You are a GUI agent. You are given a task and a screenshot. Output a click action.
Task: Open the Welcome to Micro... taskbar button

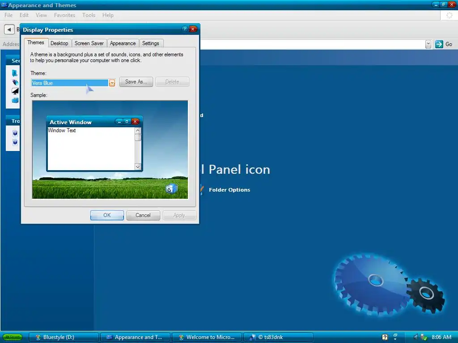(207, 337)
